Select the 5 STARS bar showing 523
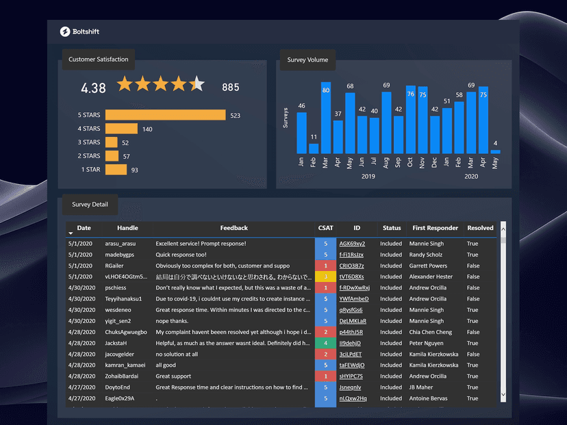 click(x=164, y=114)
